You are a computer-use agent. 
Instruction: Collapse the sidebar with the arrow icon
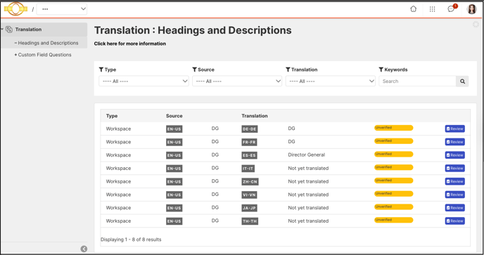[84, 249]
